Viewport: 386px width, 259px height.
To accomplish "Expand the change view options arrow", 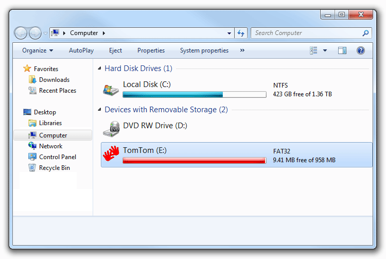I will (325, 50).
